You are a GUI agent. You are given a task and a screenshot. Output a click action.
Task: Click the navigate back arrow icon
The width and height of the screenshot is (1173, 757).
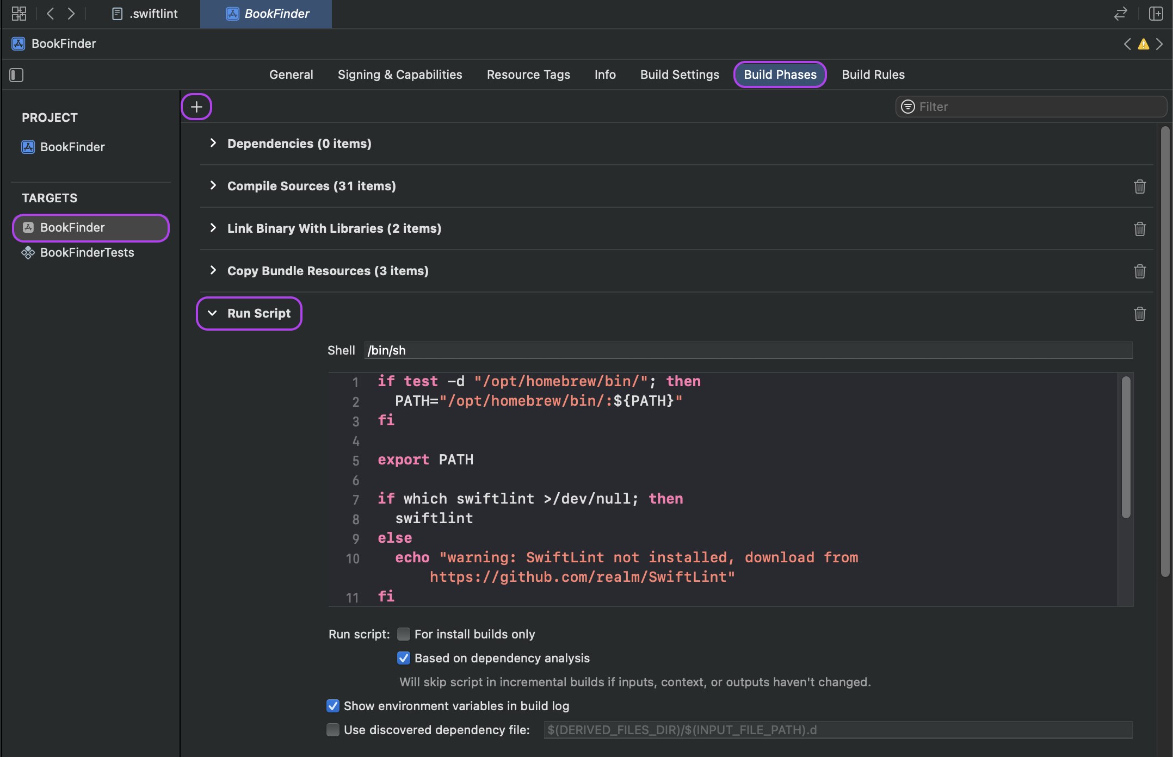(51, 14)
